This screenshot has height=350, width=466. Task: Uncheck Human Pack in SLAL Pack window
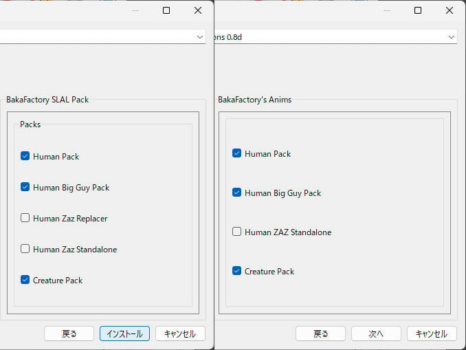click(25, 156)
